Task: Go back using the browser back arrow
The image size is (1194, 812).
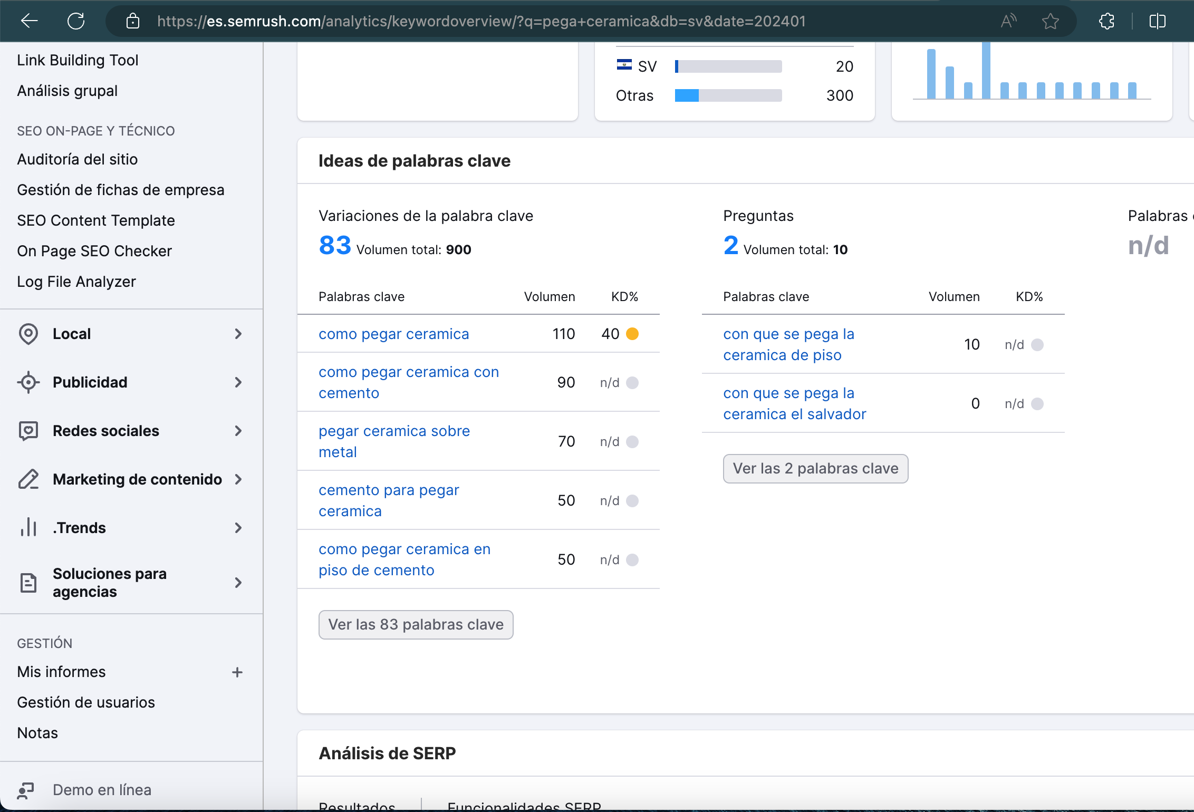Action: [30, 21]
